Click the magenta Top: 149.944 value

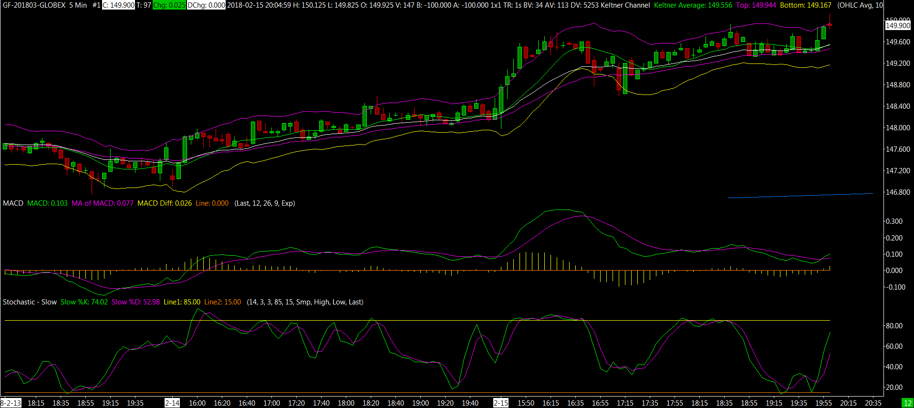coord(756,5)
